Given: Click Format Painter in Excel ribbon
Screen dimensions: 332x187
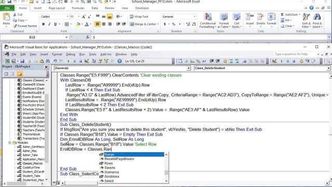Looking at the screenshot, I should (25, 26).
